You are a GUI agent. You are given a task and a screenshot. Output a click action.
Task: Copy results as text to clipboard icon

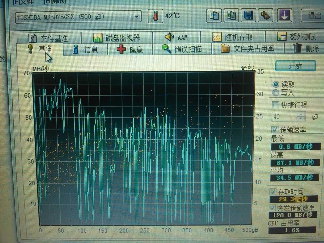pos(214,16)
